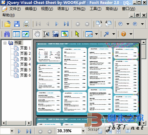Image resolution: width=148 pixels, height=135 pixels.
Task: Open bookmark 页面 4
Action: pos(25,64)
